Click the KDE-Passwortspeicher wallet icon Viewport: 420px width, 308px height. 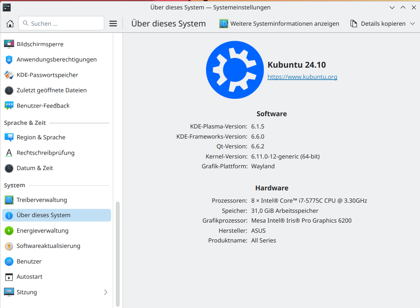click(x=9, y=75)
